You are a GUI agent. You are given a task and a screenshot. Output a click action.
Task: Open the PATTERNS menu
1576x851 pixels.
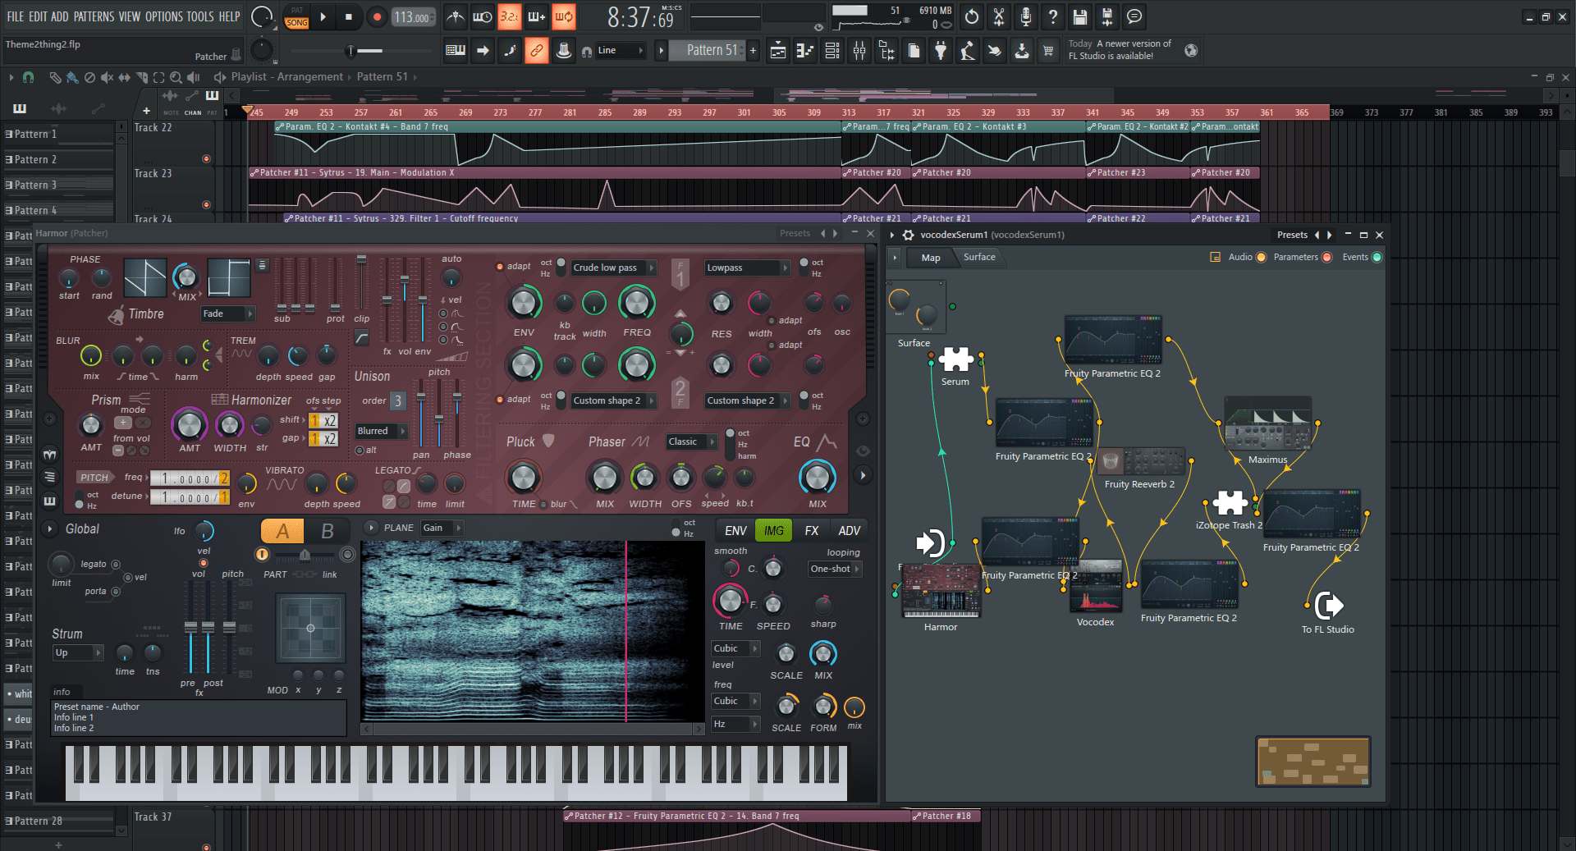tap(94, 16)
